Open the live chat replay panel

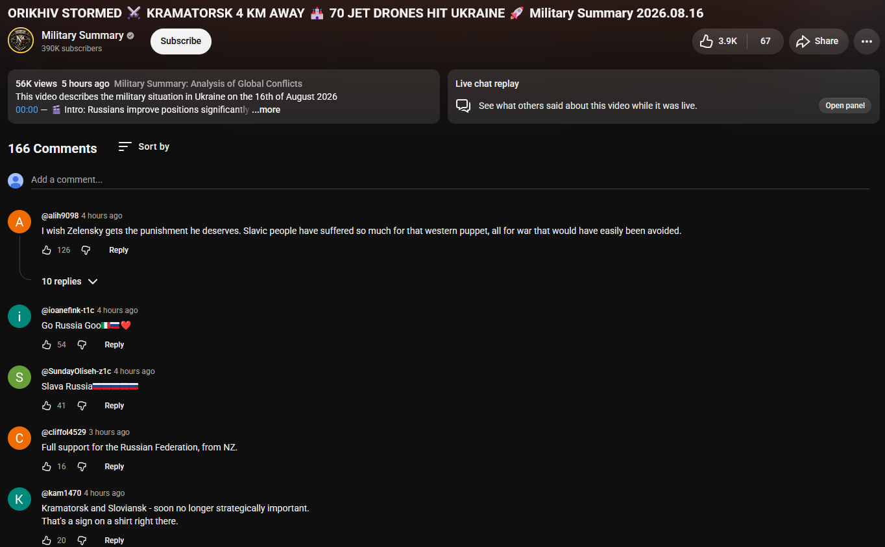pyautogui.click(x=845, y=106)
